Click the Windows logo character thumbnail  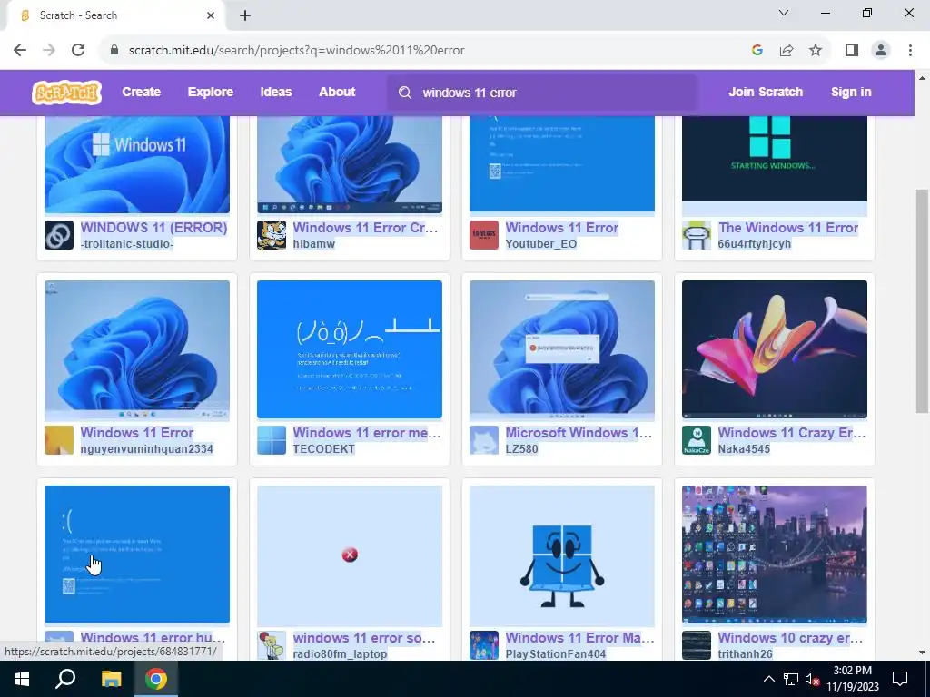pyautogui.click(x=561, y=555)
